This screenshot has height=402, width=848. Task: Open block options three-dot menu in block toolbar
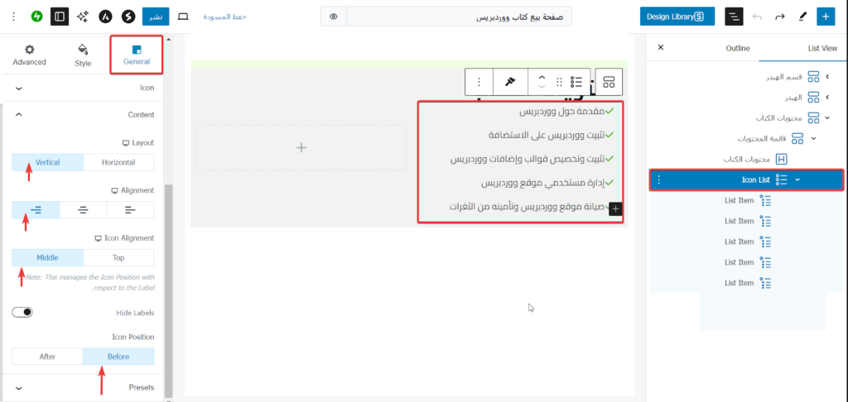(479, 82)
